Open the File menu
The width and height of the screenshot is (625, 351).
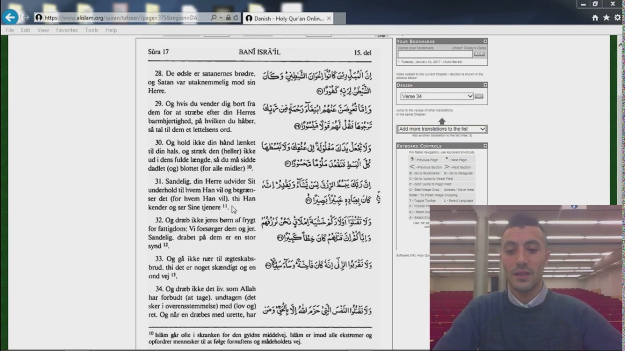click(10, 30)
